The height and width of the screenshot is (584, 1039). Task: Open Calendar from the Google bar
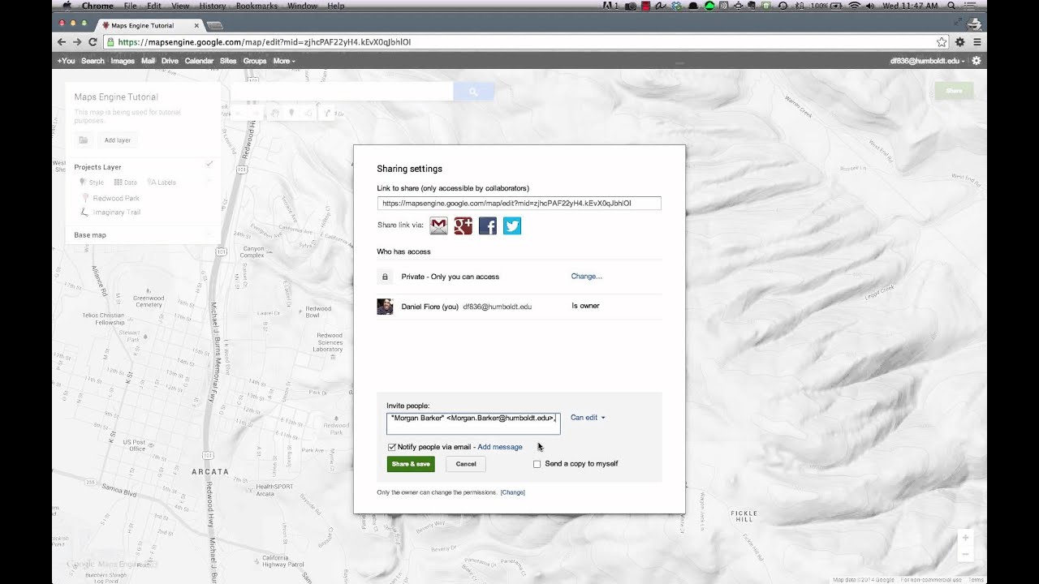[x=199, y=61]
